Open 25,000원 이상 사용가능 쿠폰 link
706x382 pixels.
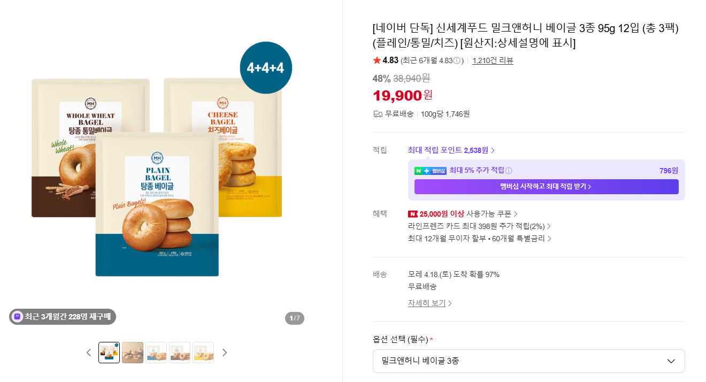click(x=463, y=214)
